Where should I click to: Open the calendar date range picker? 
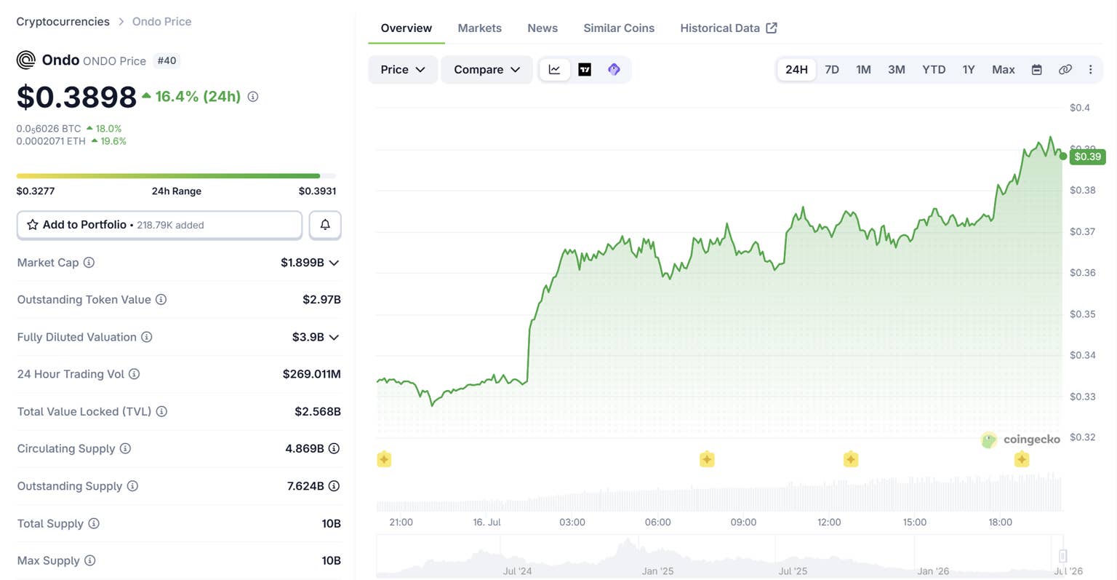pyautogui.click(x=1037, y=69)
